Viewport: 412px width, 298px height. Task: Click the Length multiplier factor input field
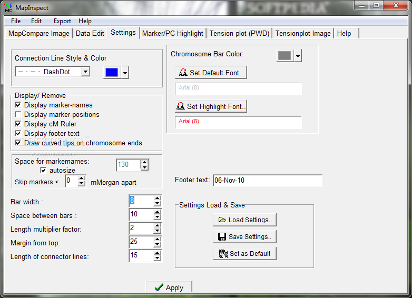(x=141, y=228)
